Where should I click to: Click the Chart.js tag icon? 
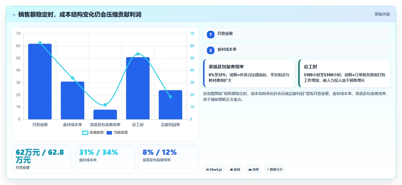207,169
